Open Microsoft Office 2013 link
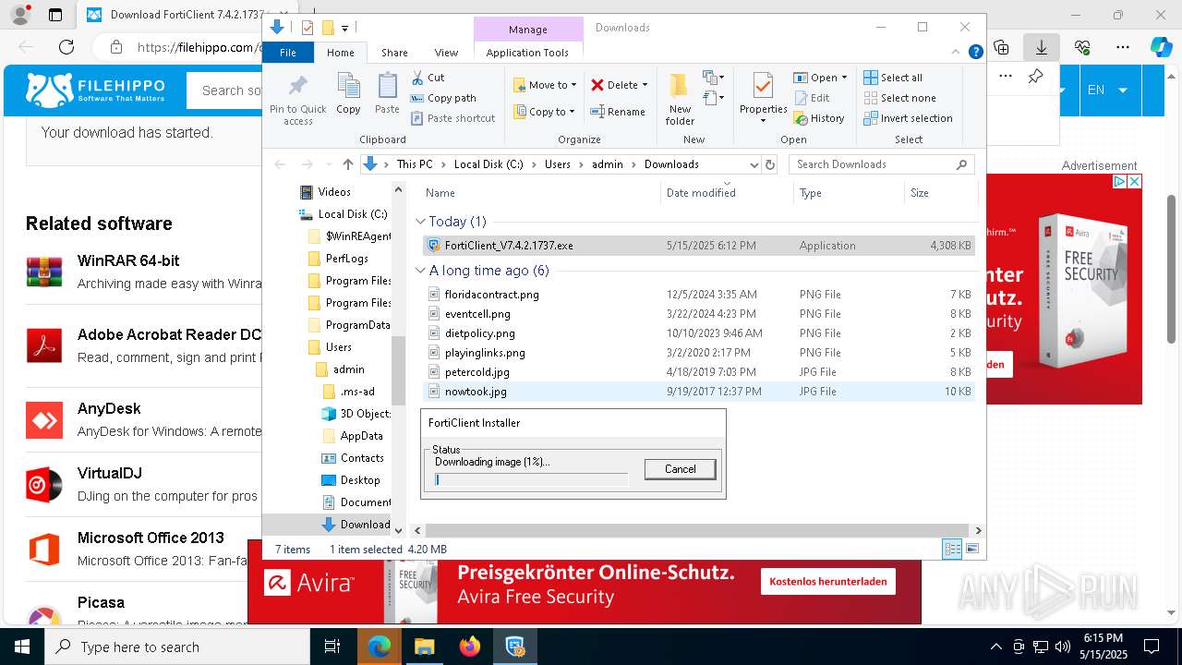 [151, 538]
